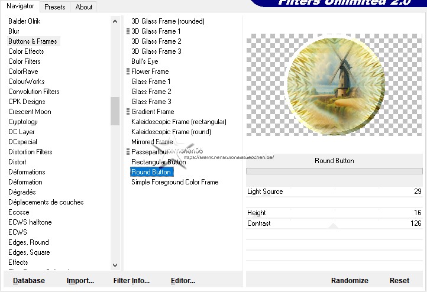Click the Reset button
The width and height of the screenshot is (427, 292).
click(399, 281)
